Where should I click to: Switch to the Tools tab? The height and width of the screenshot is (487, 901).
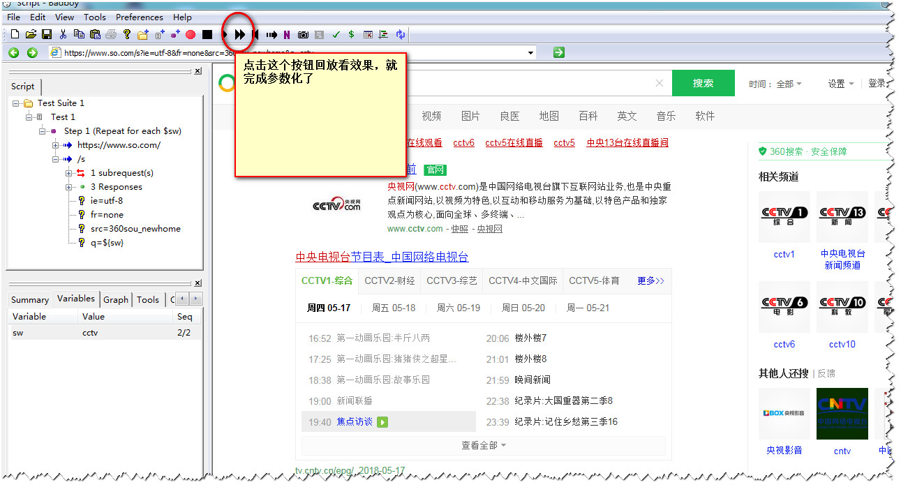tap(148, 299)
